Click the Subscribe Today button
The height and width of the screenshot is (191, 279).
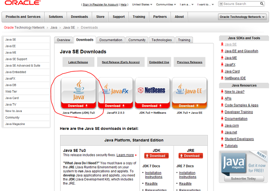click(x=244, y=178)
